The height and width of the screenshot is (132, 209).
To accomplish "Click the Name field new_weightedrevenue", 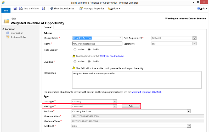I will point(97,44).
